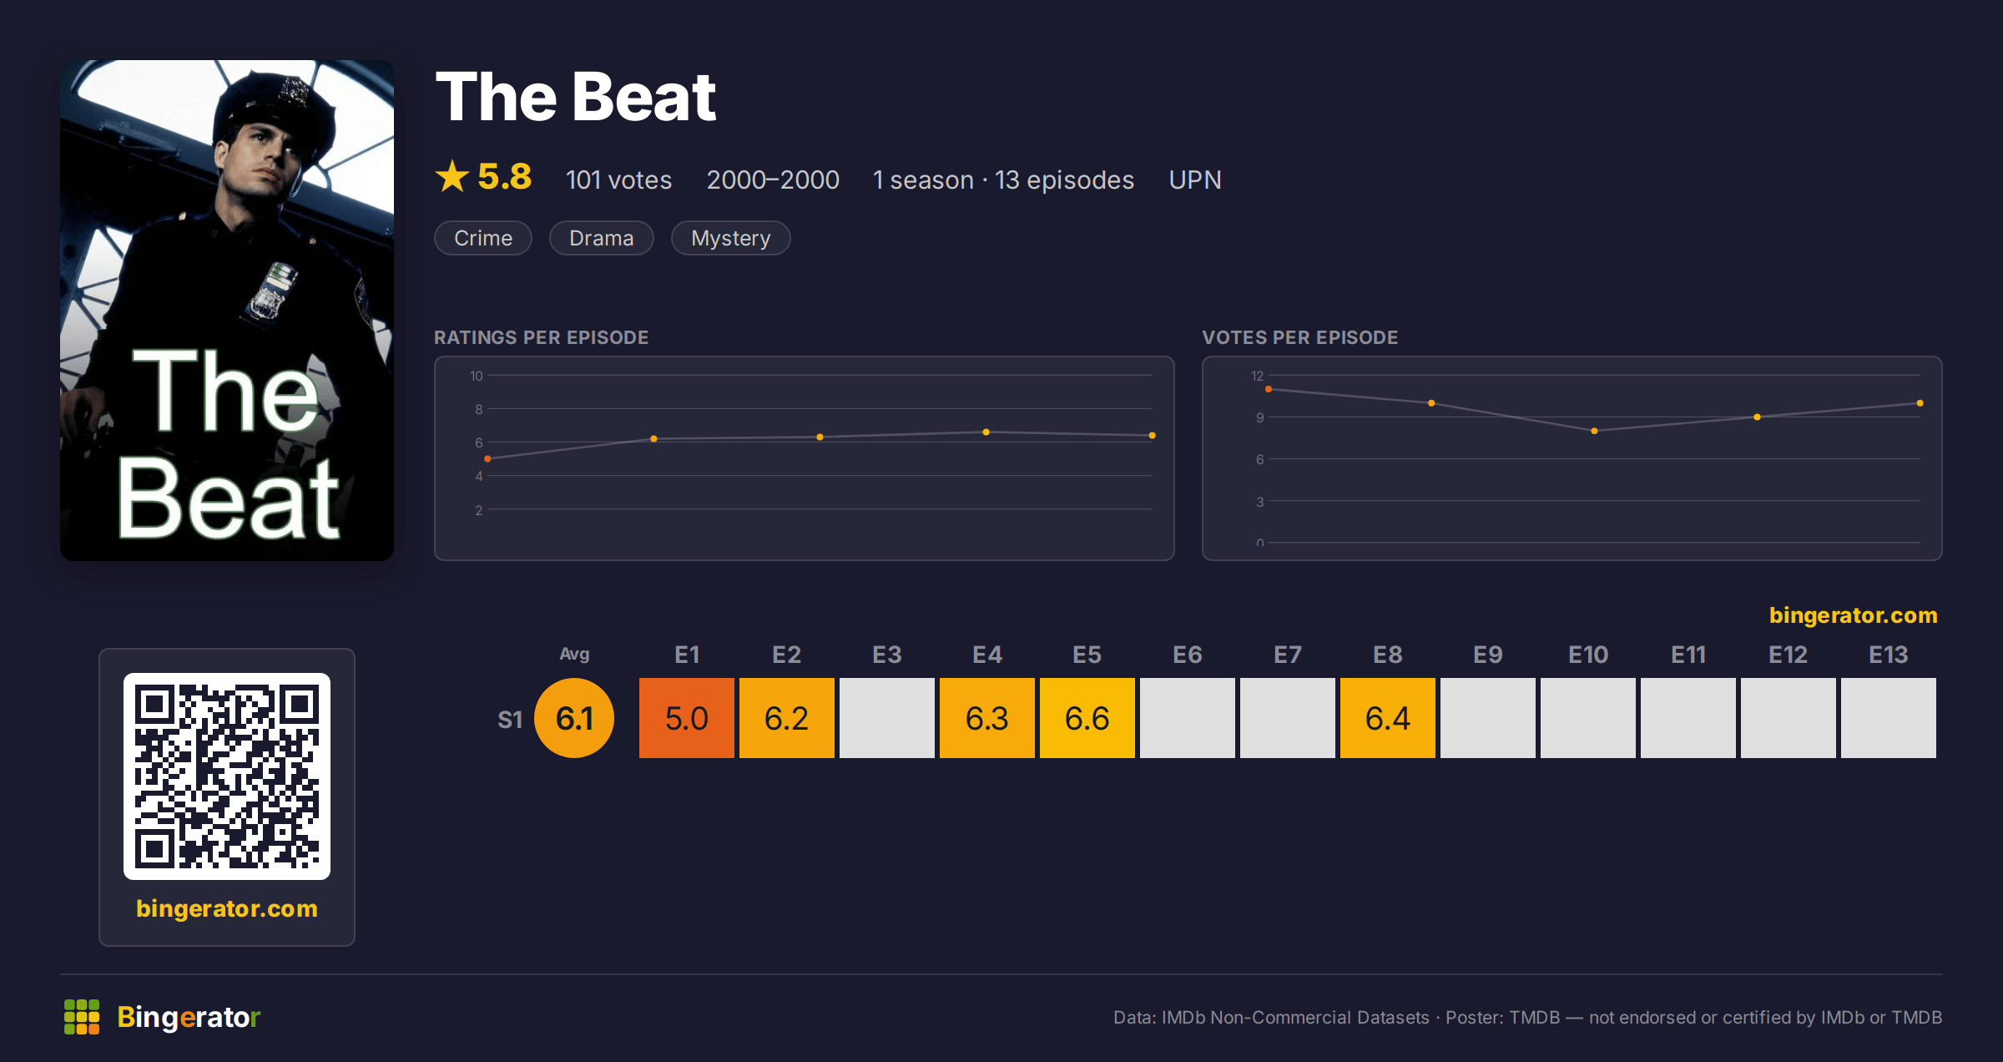
Task: Click the empty E3 episode cell
Action: 887,718
